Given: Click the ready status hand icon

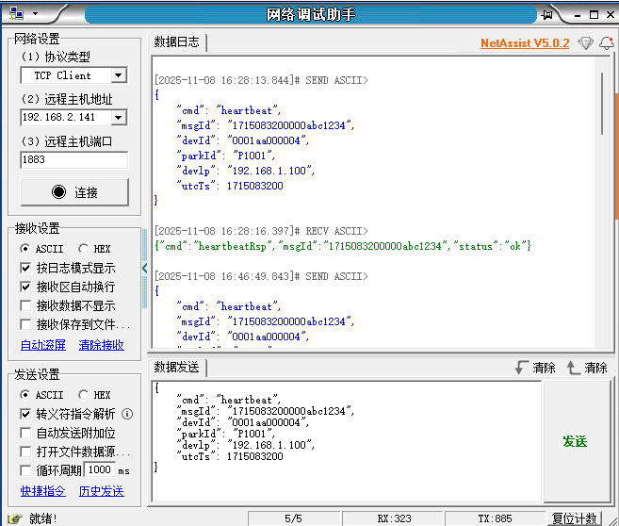Looking at the screenshot, I should (x=15, y=518).
